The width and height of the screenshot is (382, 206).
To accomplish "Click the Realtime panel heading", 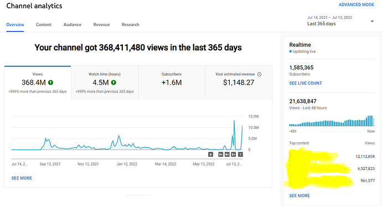I will click(x=300, y=45).
